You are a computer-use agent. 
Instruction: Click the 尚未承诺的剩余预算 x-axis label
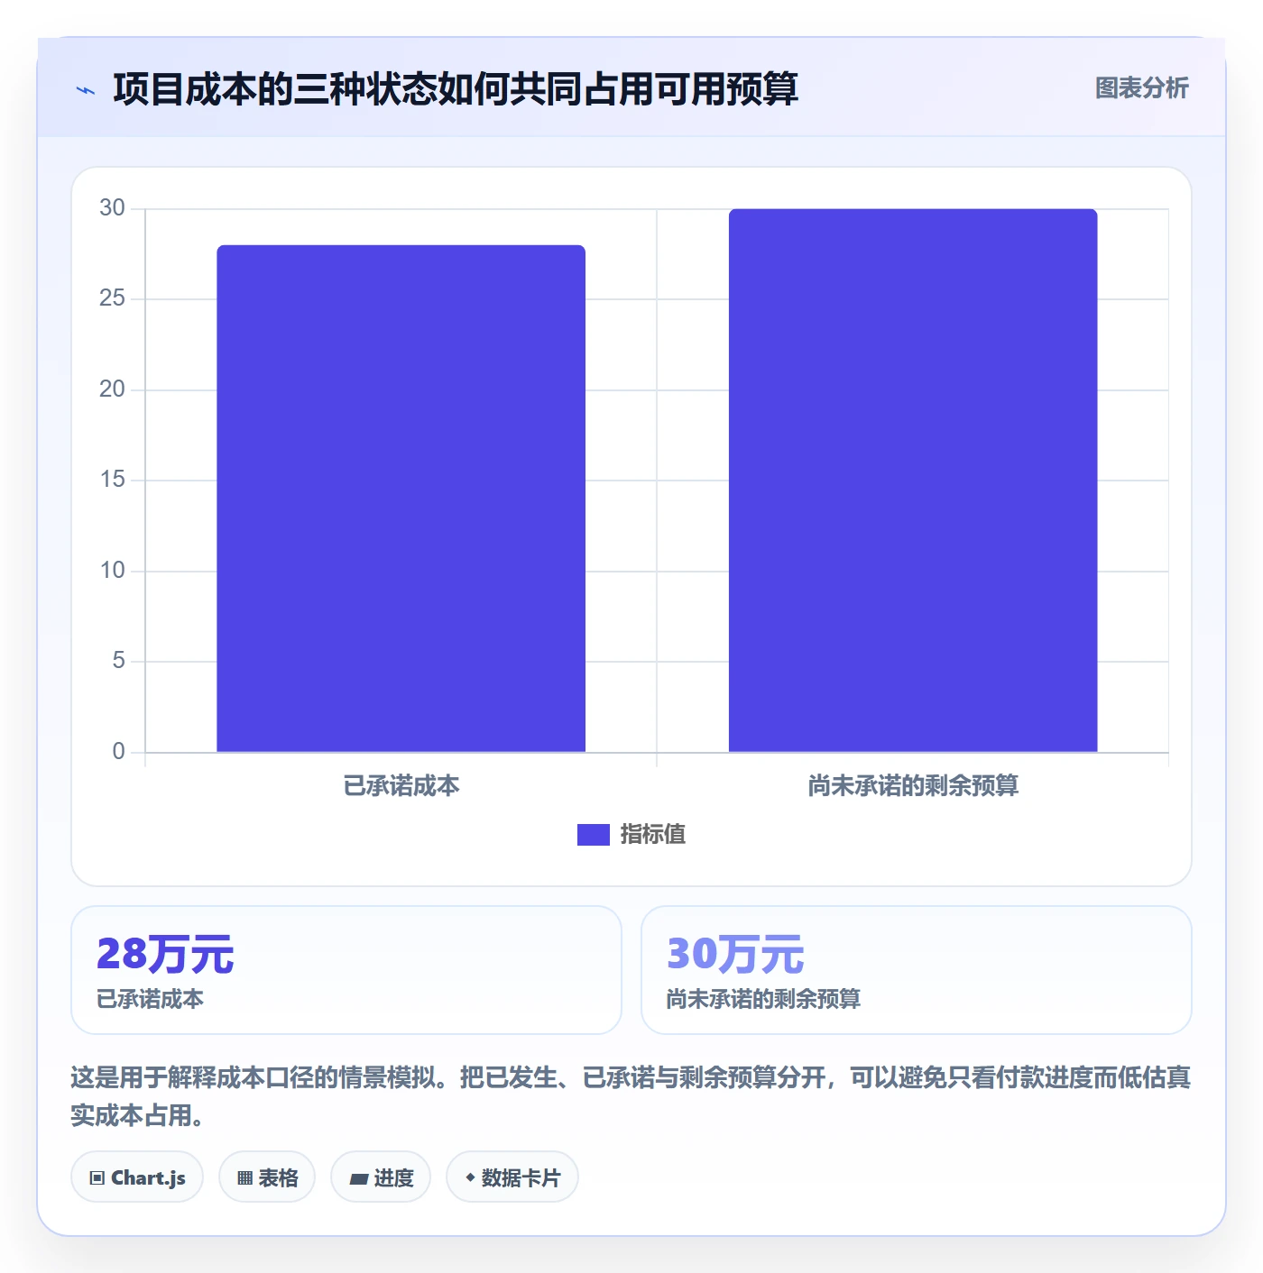(x=913, y=786)
